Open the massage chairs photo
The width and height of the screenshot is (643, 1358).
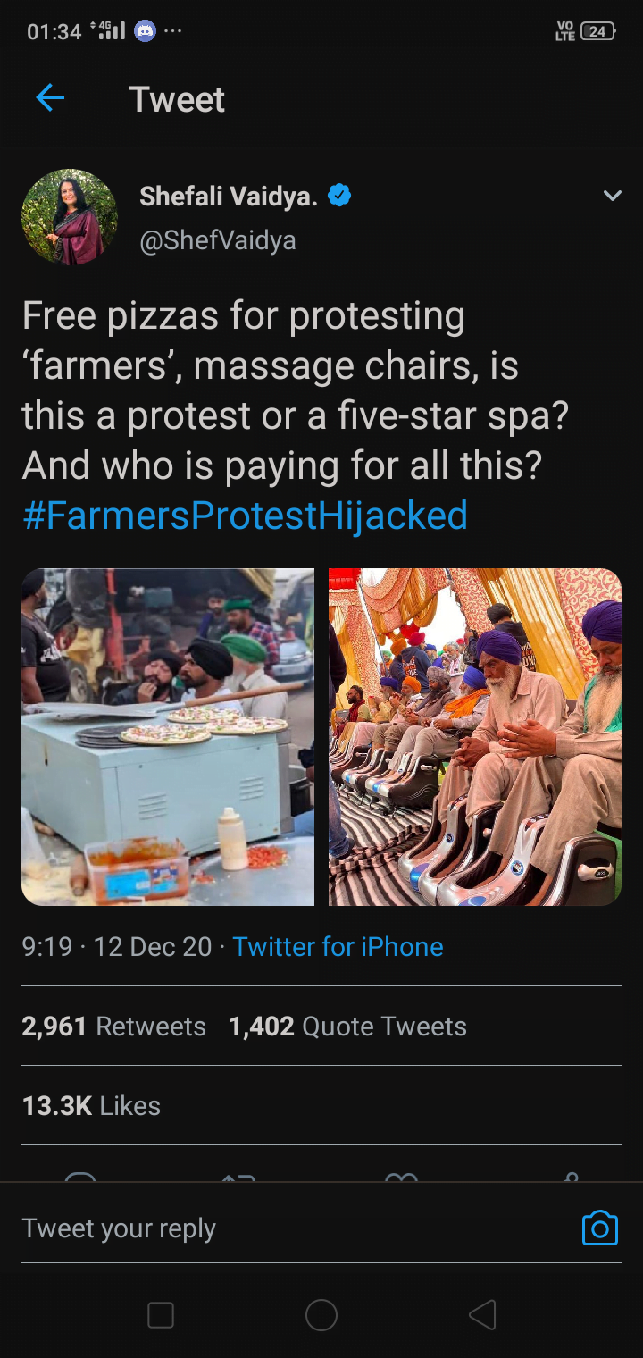[x=474, y=737]
